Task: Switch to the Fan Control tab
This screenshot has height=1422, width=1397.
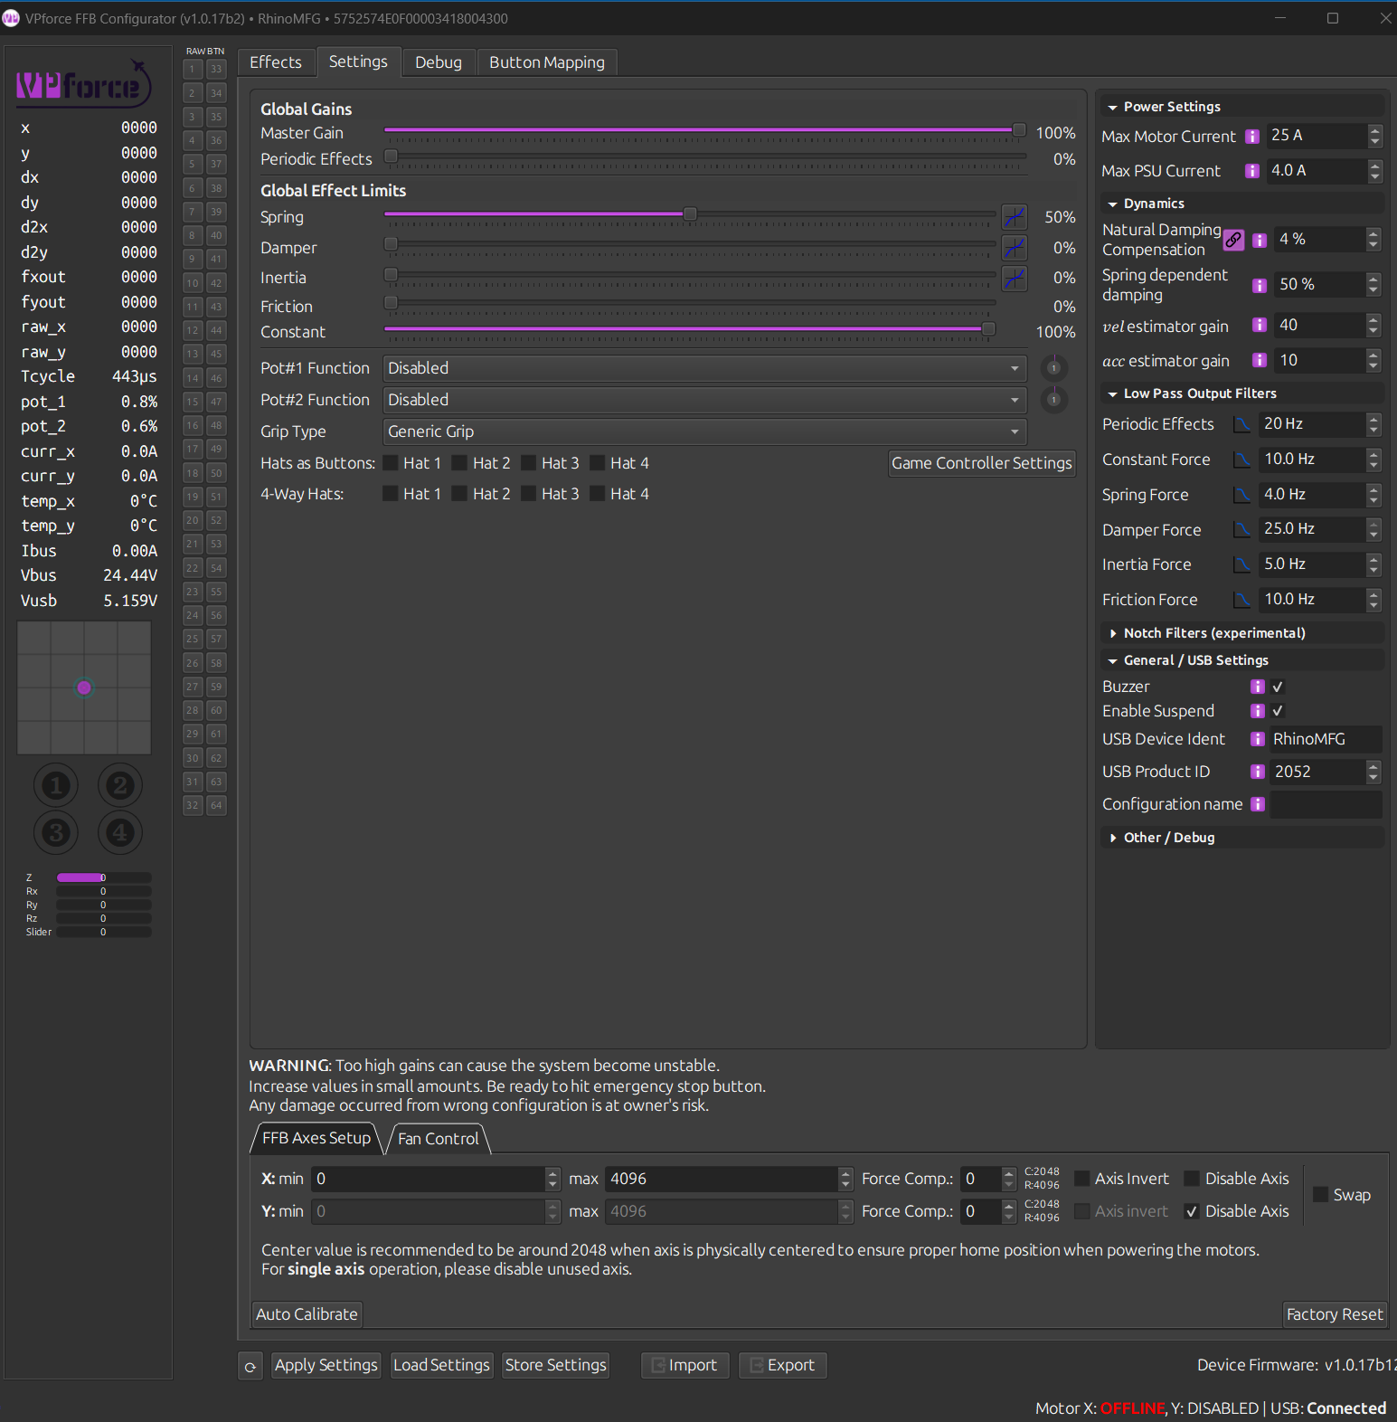Action: [x=439, y=1139]
